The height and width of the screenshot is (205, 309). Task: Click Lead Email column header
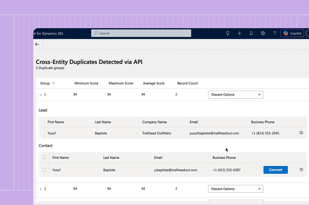tap(194, 122)
